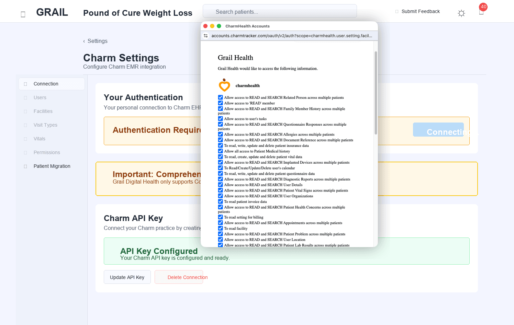This screenshot has height=325, width=514.
Task: Click the site settings icon in popup address bar
Action: point(206,36)
